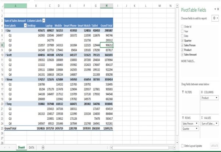Uncheck the Quarter field checkbox

182,40
